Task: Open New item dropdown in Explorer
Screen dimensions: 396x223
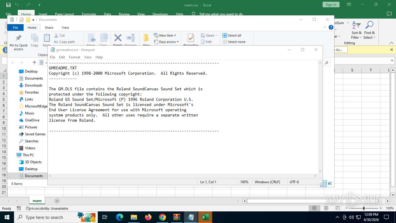Action: [165, 35]
